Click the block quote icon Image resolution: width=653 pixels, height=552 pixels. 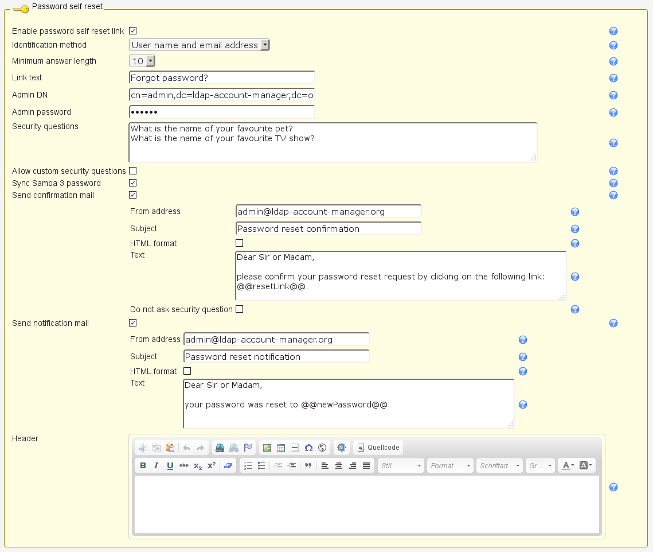308,465
